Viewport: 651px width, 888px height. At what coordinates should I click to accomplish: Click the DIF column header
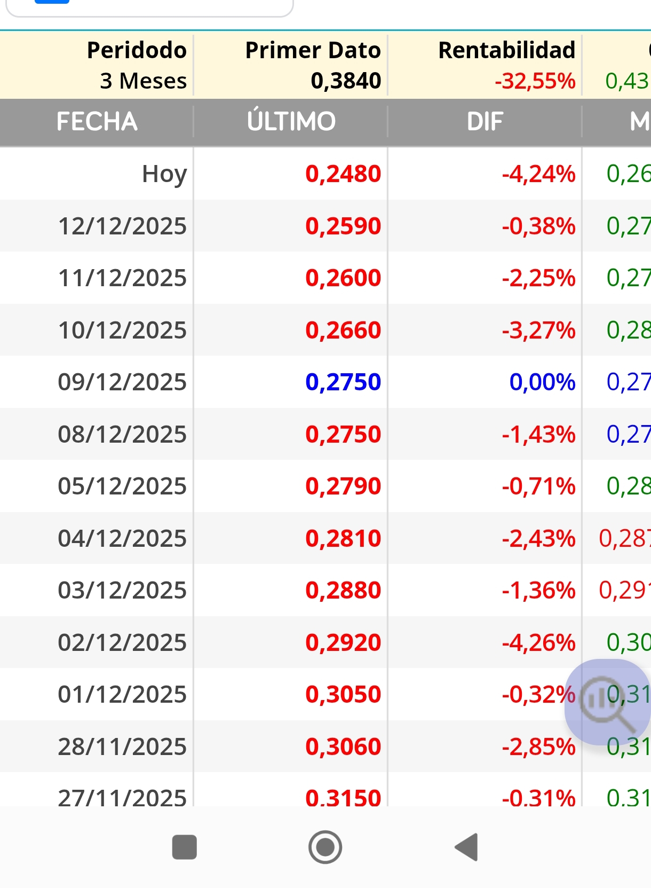click(485, 122)
